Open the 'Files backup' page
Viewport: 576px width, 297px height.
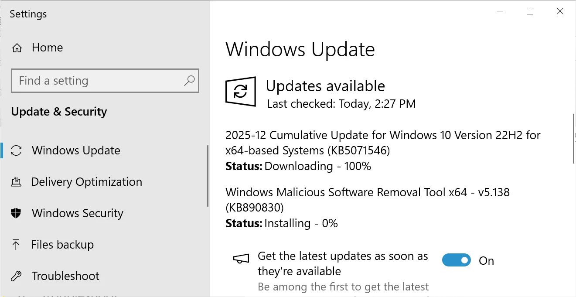62,245
